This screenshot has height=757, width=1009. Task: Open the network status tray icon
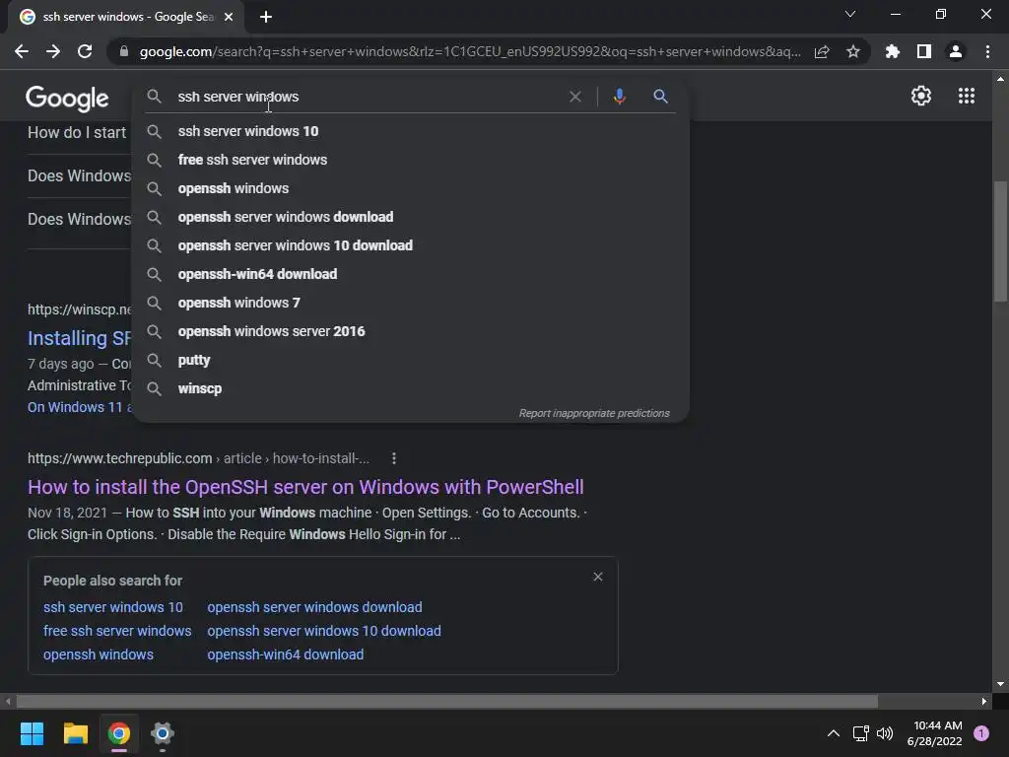pos(860,733)
